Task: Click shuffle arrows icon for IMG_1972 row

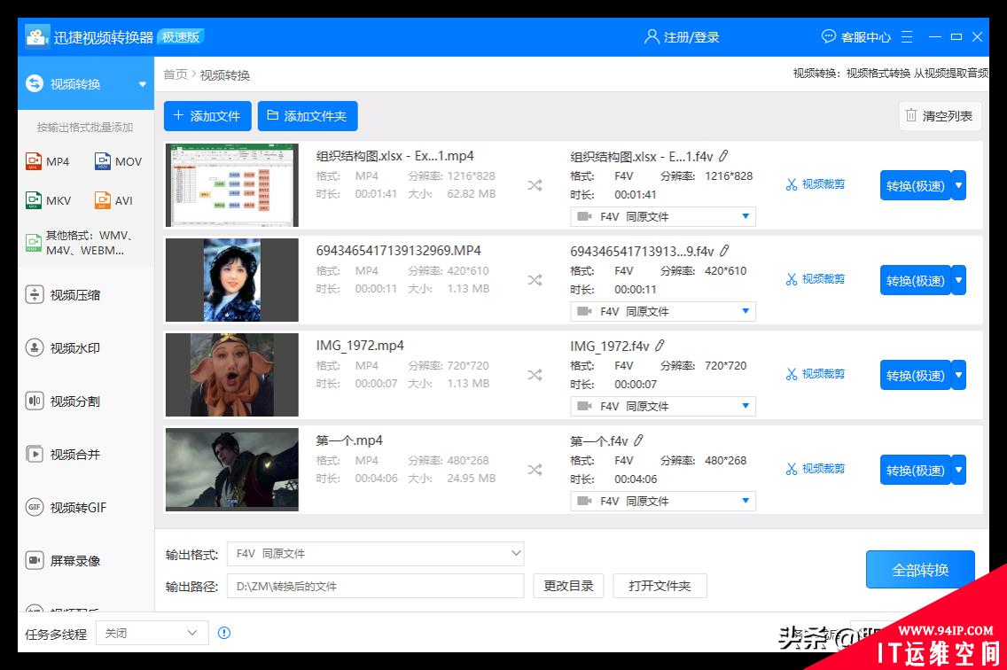Action: [535, 375]
